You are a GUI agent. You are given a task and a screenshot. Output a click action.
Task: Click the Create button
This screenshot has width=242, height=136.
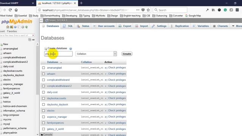(127, 54)
